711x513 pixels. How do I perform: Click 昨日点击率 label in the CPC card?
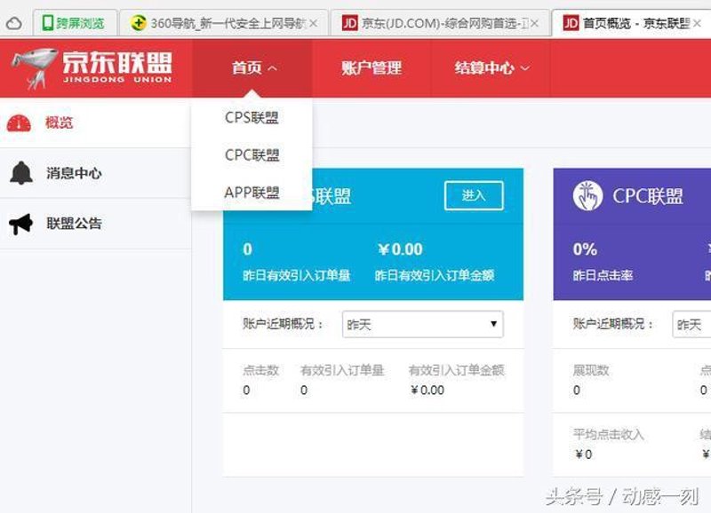tap(603, 275)
